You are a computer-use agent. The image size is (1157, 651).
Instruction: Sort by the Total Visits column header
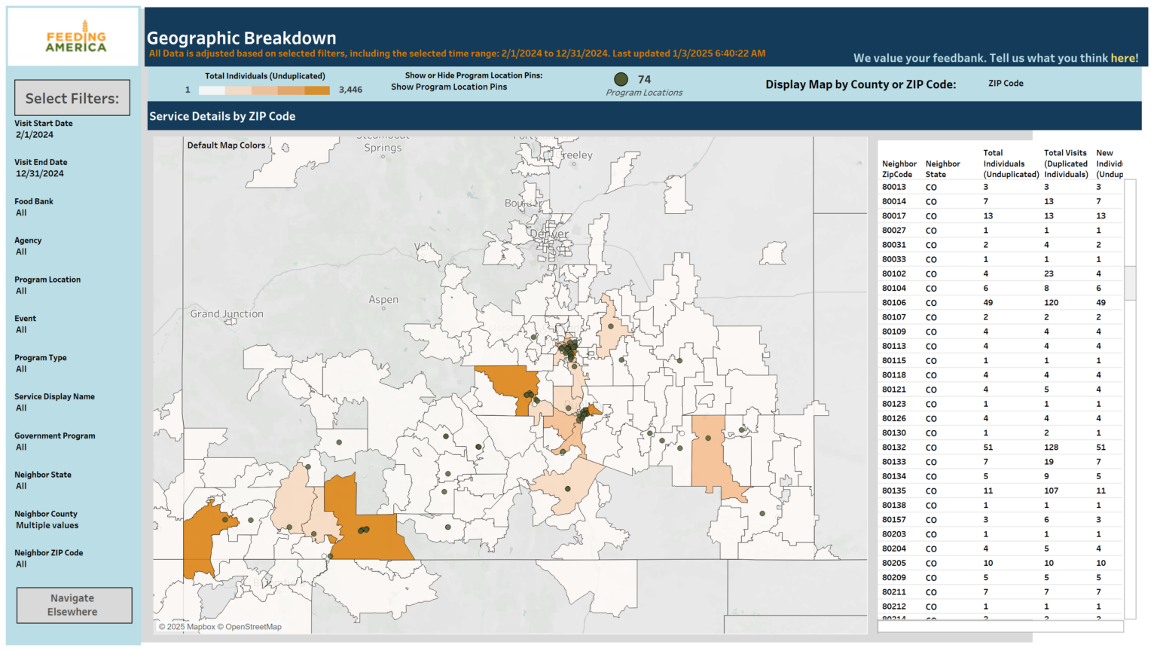click(1064, 164)
